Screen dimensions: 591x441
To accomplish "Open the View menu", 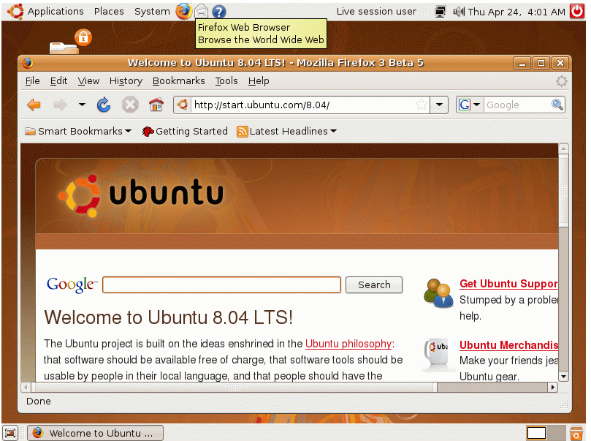I will [x=88, y=81].
